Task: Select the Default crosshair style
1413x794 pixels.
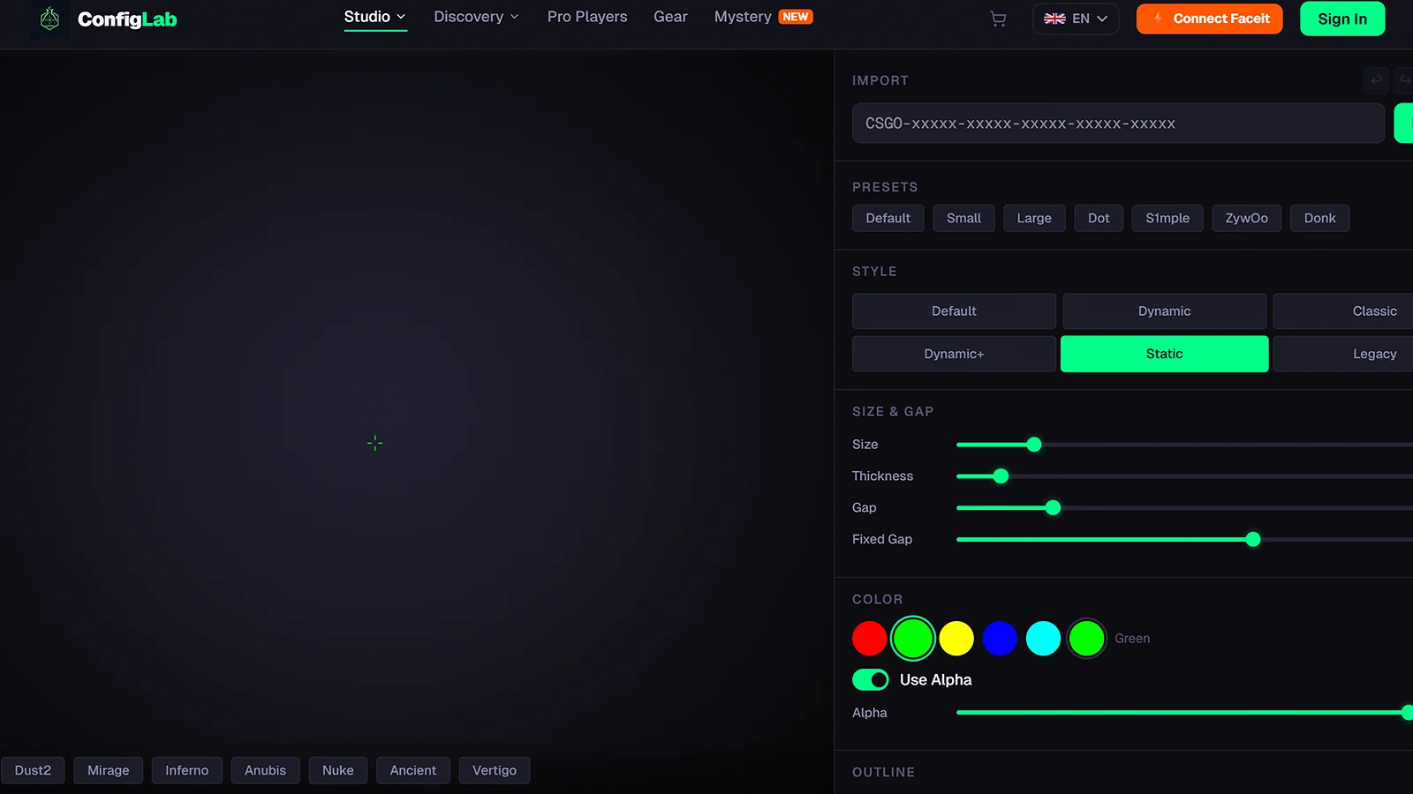Action: tap(954, 311)
